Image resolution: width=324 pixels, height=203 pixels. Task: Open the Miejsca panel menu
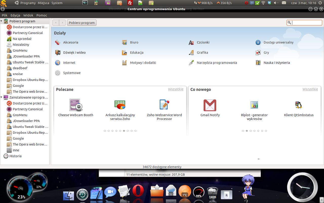click(43, 3)
